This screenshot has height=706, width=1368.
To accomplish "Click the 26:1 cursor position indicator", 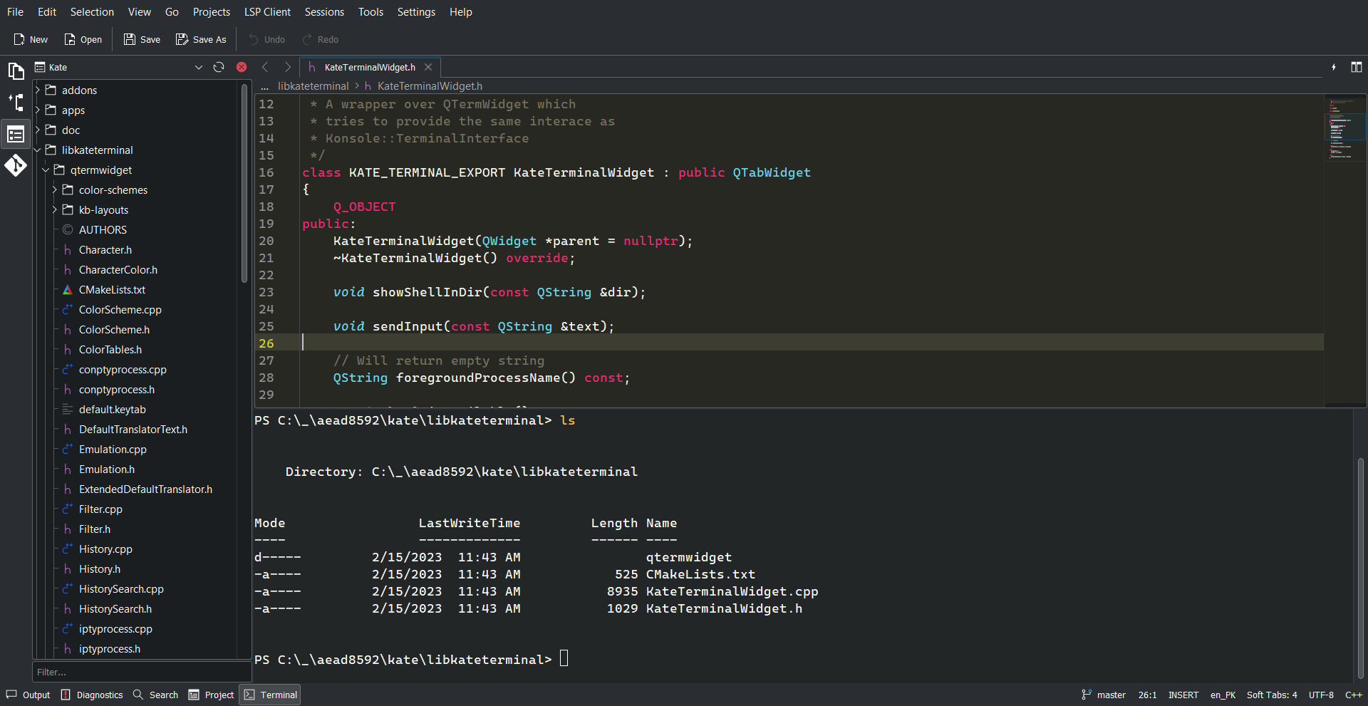I will [x=1147, y=695].
